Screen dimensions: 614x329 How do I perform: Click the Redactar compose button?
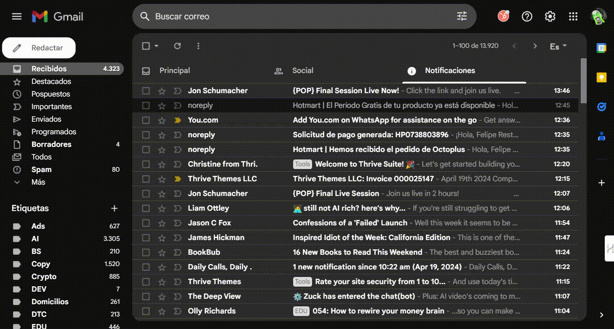[39, 48]
